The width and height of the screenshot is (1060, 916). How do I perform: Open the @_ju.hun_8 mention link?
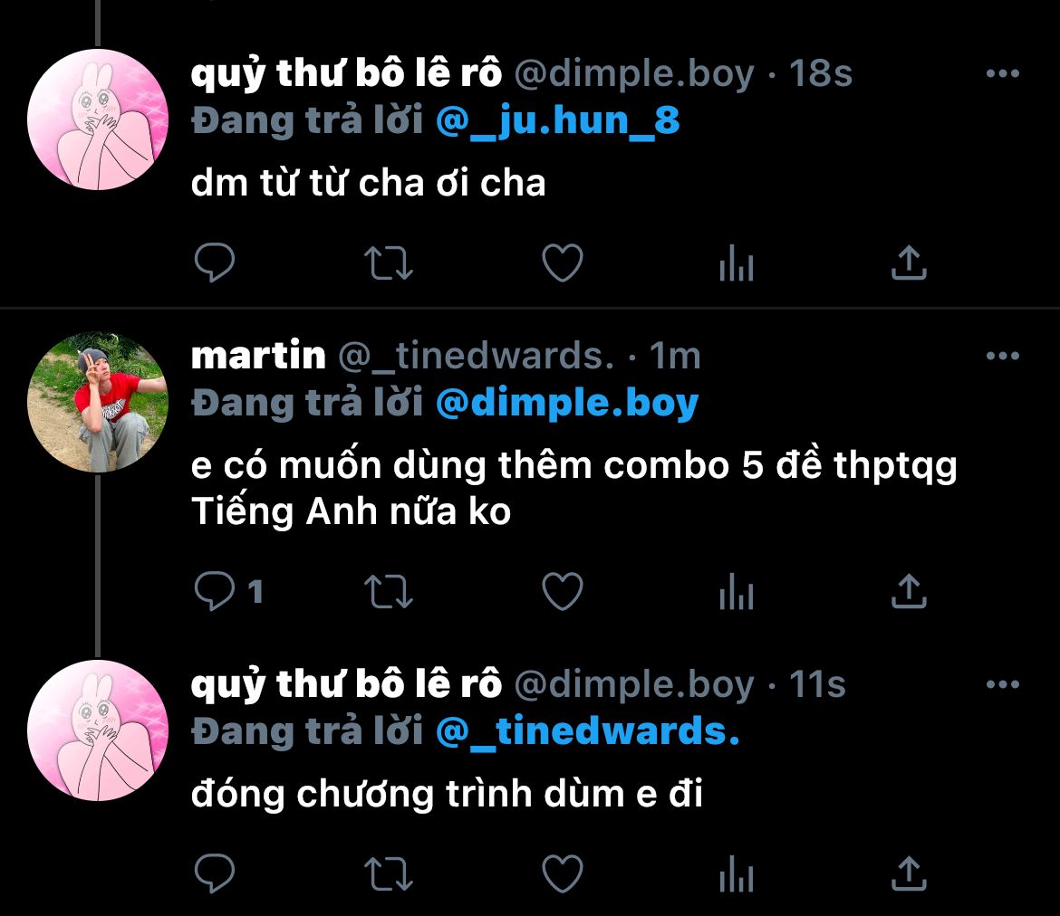point(558,121)
